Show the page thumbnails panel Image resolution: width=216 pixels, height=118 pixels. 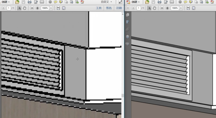[x=127, y=15]
